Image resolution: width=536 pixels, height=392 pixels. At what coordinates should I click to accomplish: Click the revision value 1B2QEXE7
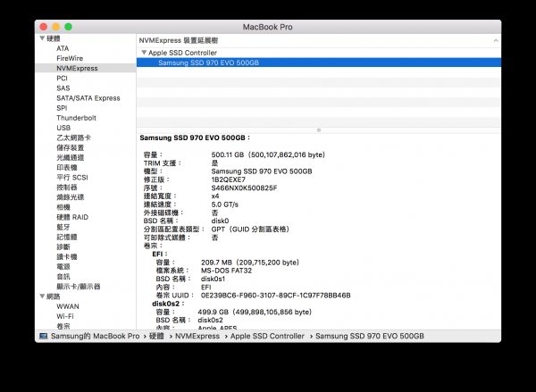click(x=229, y=179)
